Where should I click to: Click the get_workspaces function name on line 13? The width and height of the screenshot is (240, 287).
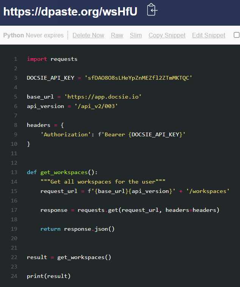(64, 172)
